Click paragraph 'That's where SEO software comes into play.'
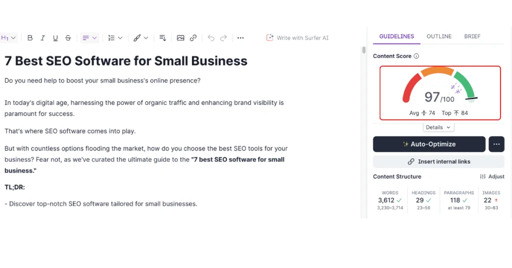 pyautogui.click(x=70, y=131)
